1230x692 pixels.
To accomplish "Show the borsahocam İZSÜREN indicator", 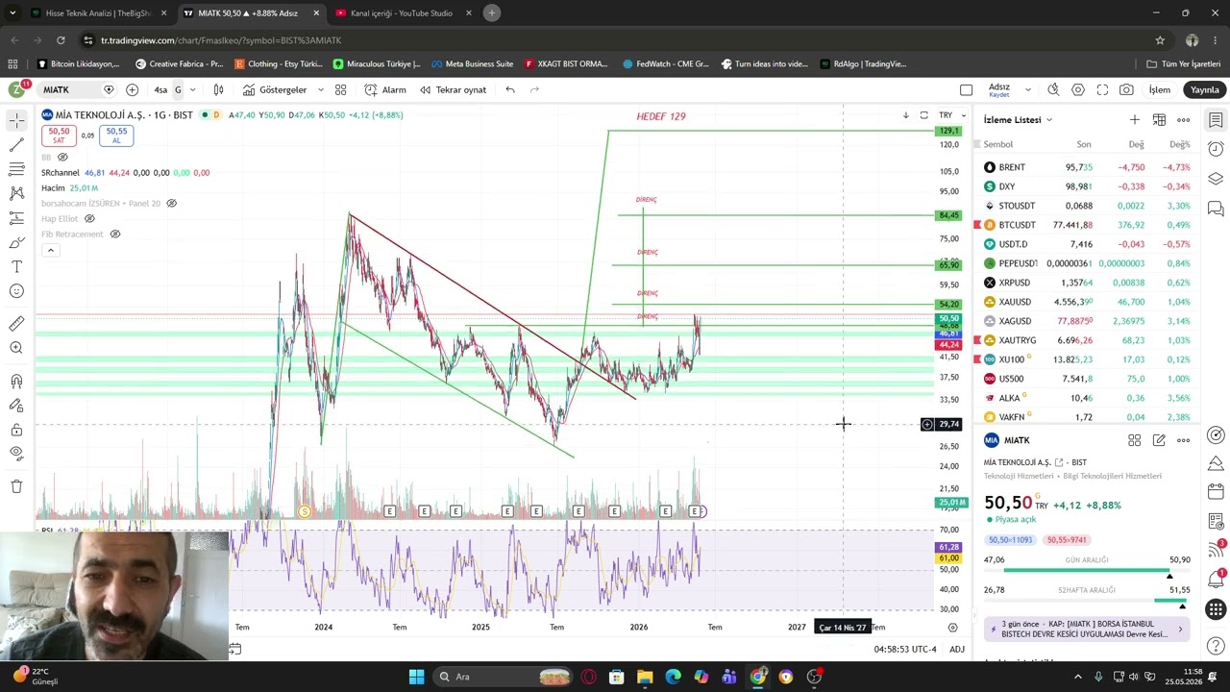I will click(171, 203).
